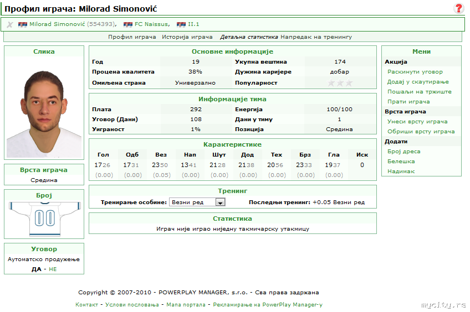Screen dimensions: 470x312
Task: Click the popularity stars rating
Action: 340,83
